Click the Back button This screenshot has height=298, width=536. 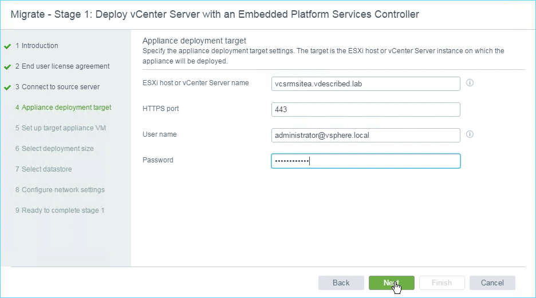click(341, 283)
